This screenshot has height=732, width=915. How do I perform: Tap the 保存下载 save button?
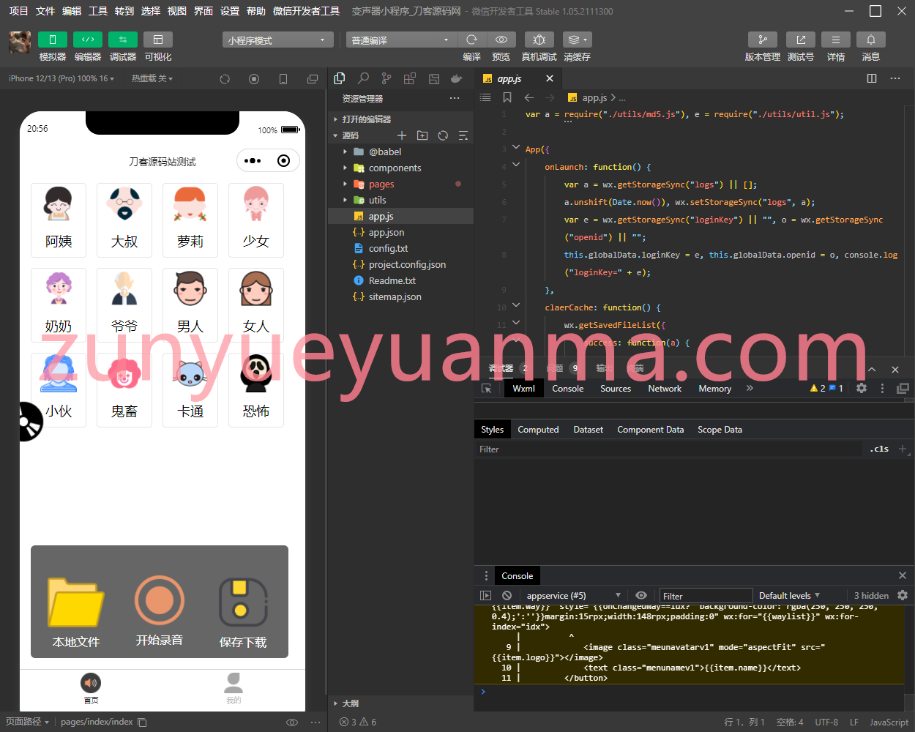point(243,613)
